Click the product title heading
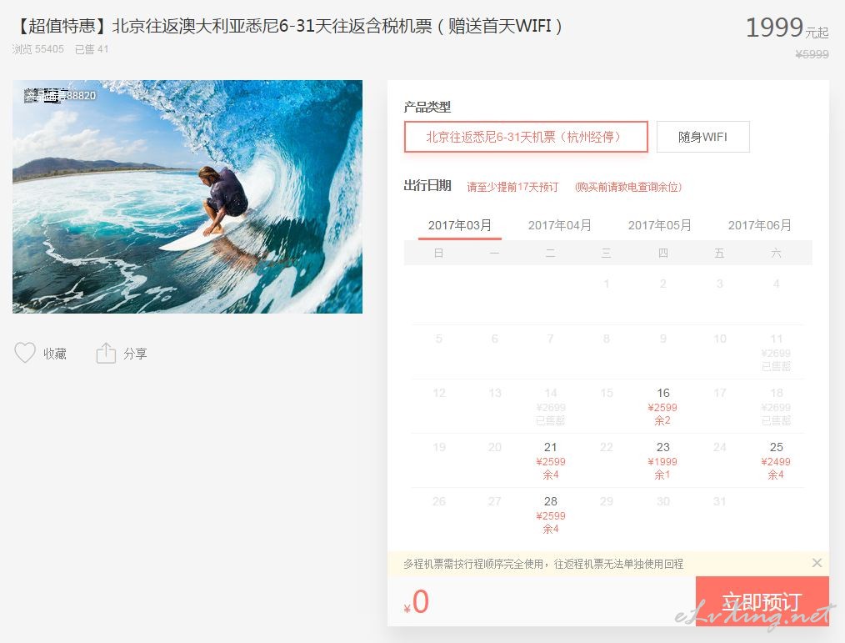Viewport: 845px width, 643px height. coord(289,26)
